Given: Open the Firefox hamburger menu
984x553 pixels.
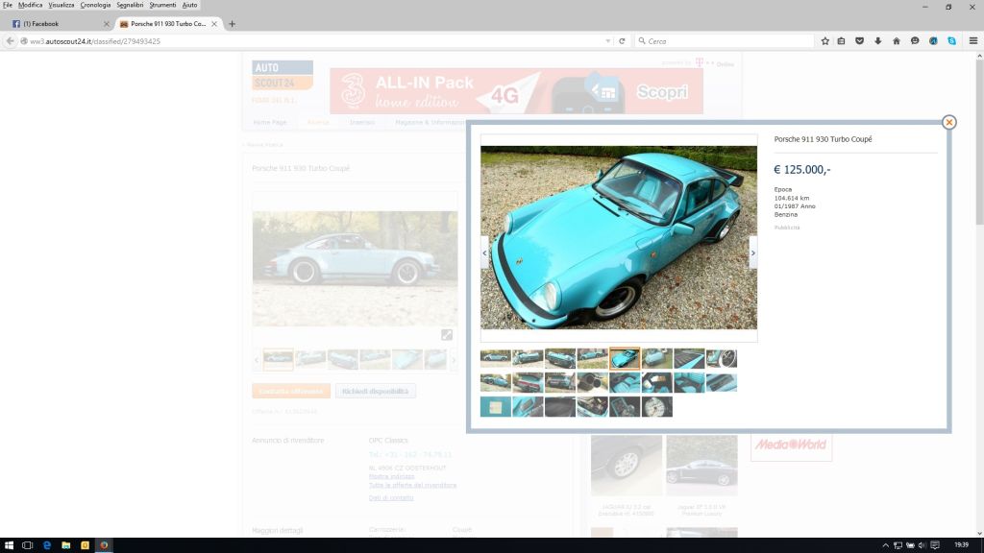Looking at the screenshot, I should (x=973, y=40).
